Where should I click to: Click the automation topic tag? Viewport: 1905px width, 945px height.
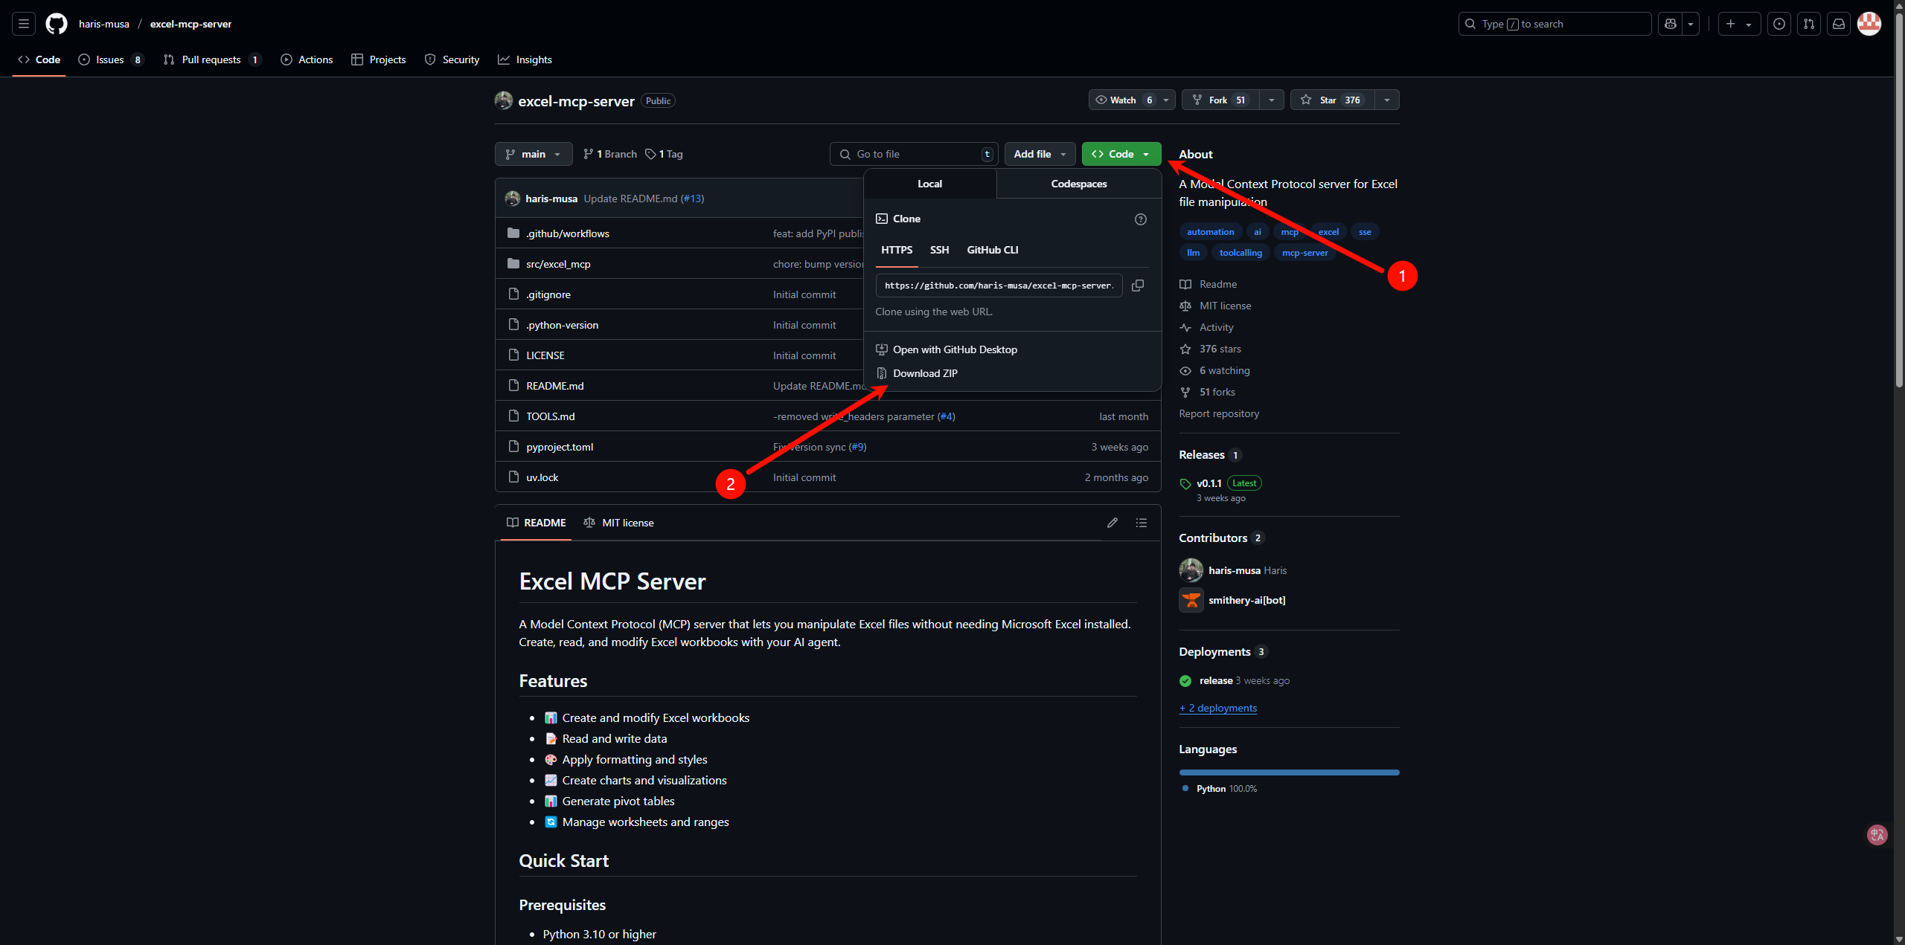[x=1210, y=232]
